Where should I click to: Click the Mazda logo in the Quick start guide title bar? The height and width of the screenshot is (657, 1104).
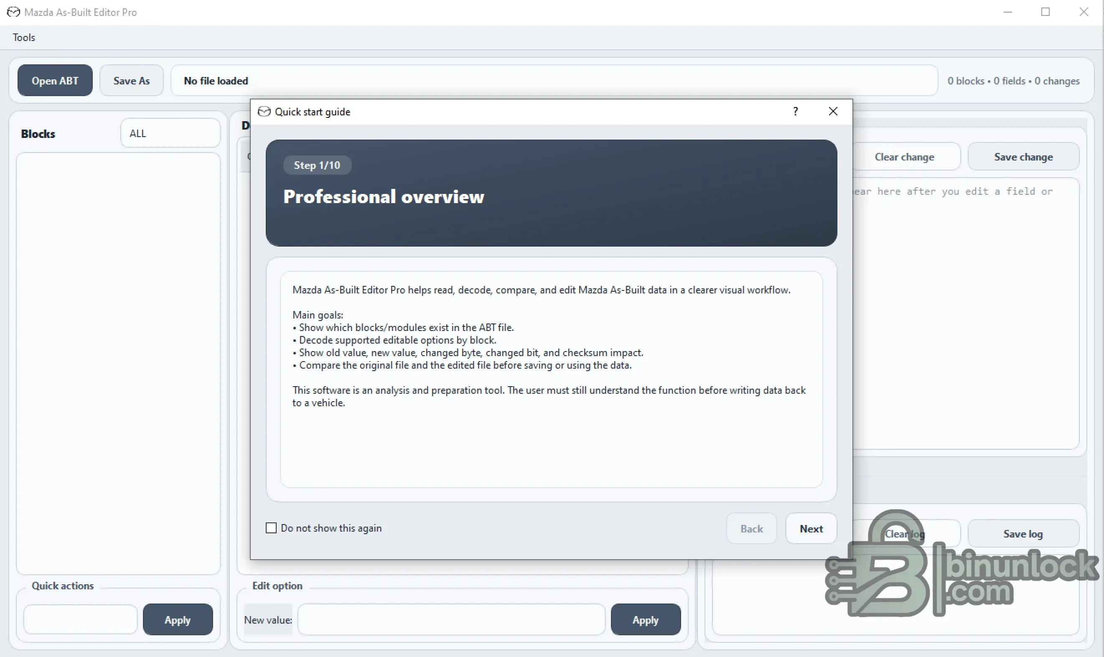coord(264,112)
